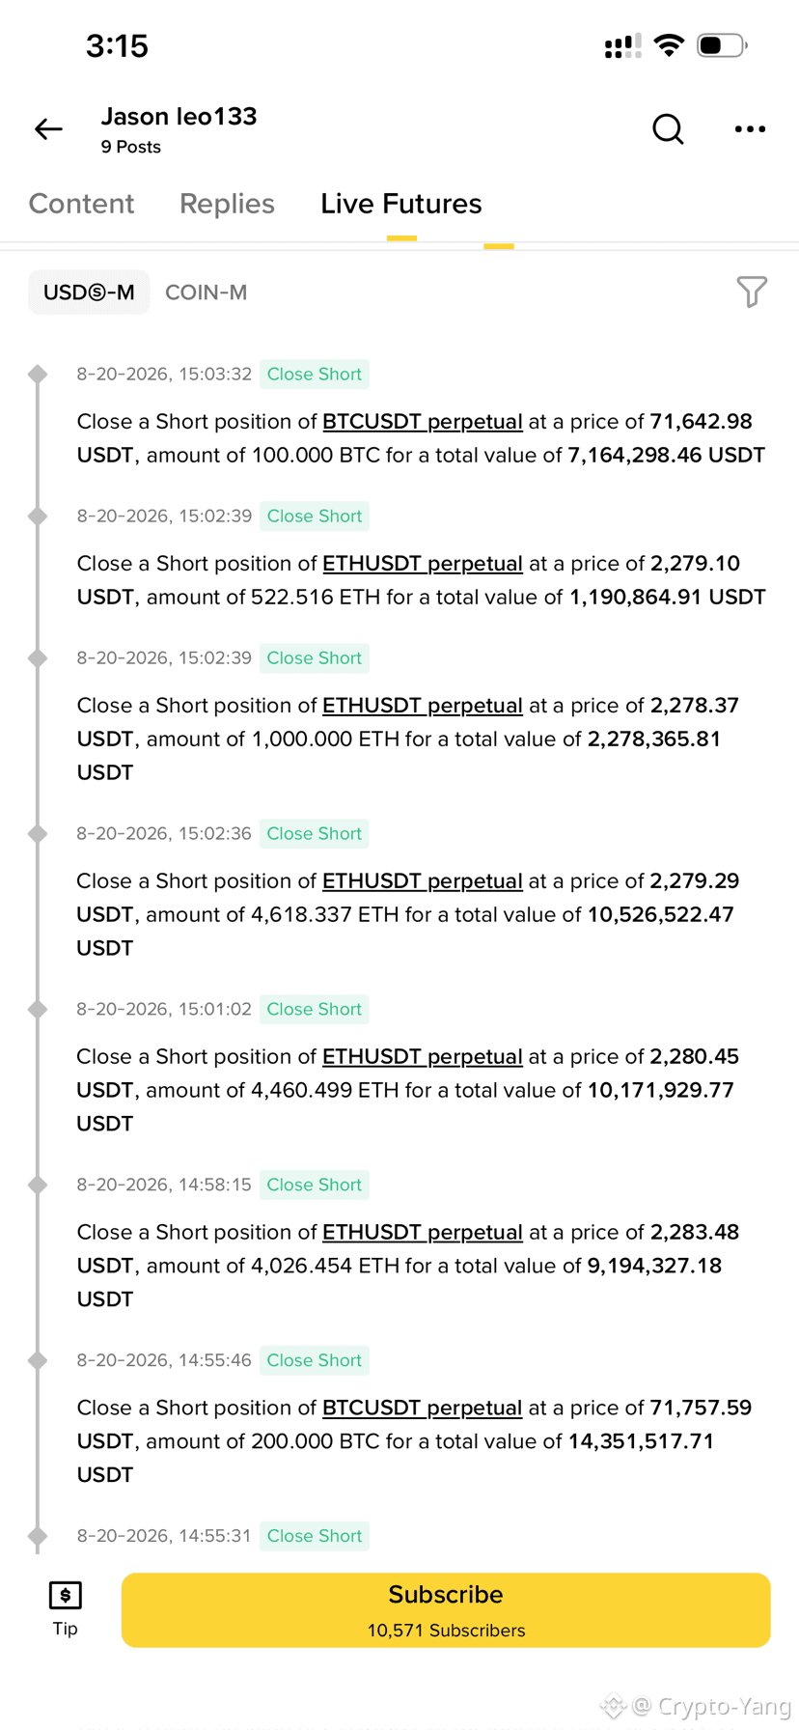
Task: Select the Live Futures tab
Action: point(401,204)
